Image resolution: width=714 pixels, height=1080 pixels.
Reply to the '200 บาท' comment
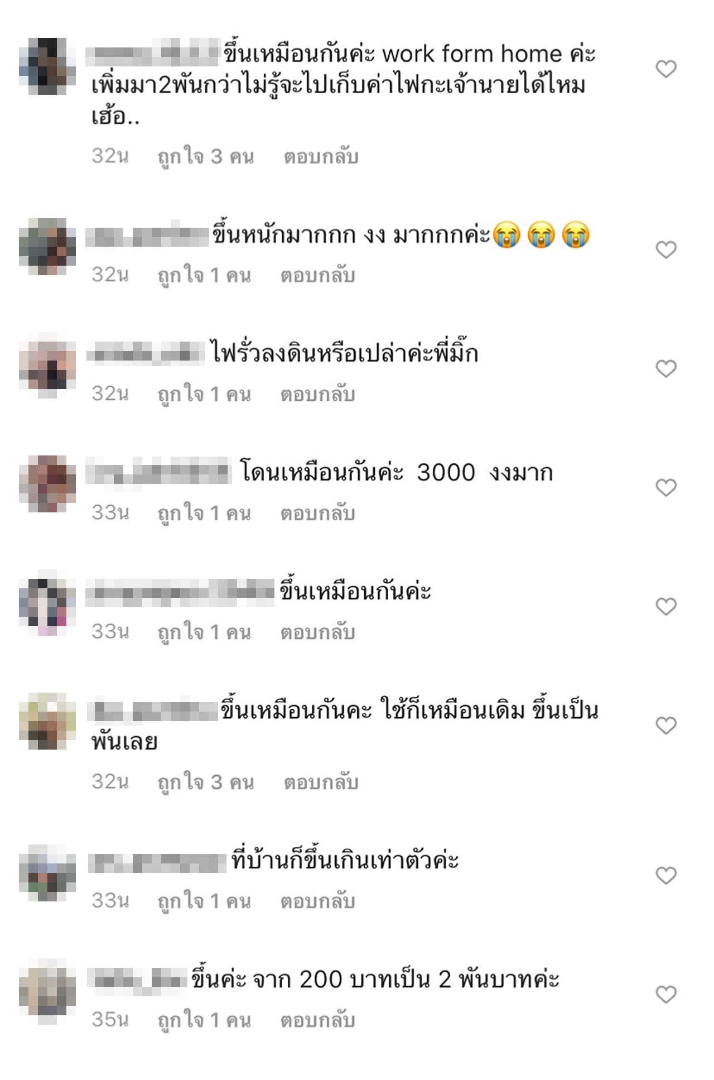(x=317, y=1020)
